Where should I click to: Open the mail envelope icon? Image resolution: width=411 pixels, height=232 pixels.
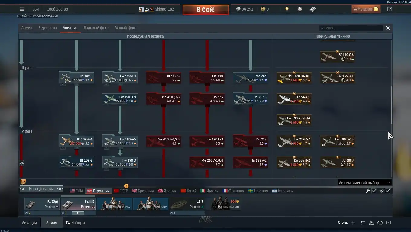(389, 223)
